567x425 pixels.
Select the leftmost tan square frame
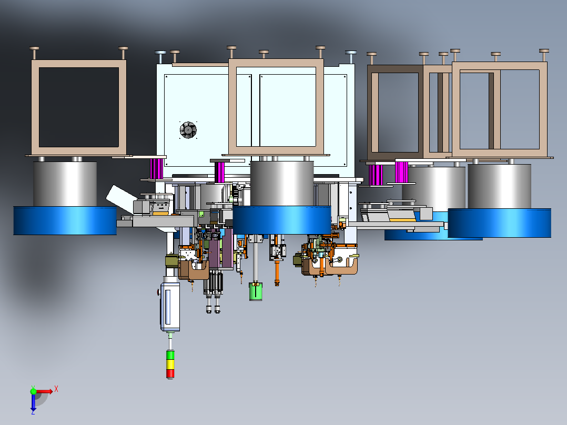79,107
